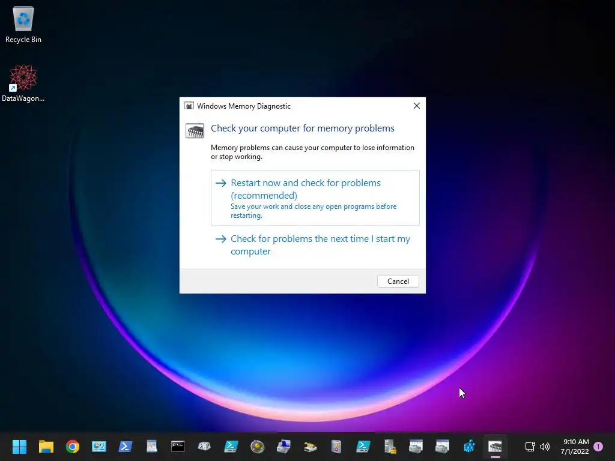Open Command Prompt from the taskbar
The width and height of the screenshot is (615, 461).
coord(178,447)
